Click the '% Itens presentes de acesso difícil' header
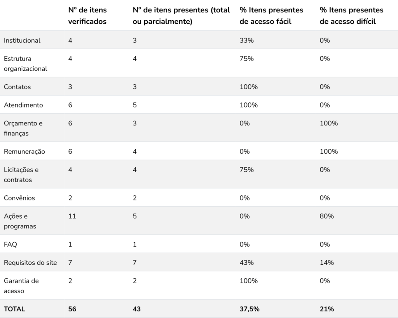 (x=351, y=16)
